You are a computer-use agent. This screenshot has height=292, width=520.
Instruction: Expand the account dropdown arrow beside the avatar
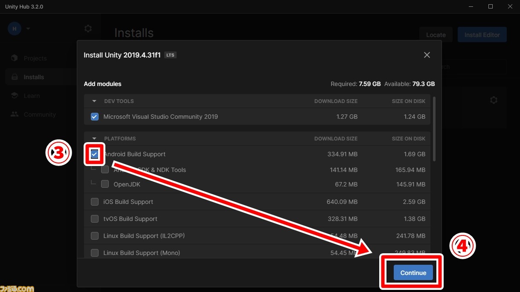(28, 29)
